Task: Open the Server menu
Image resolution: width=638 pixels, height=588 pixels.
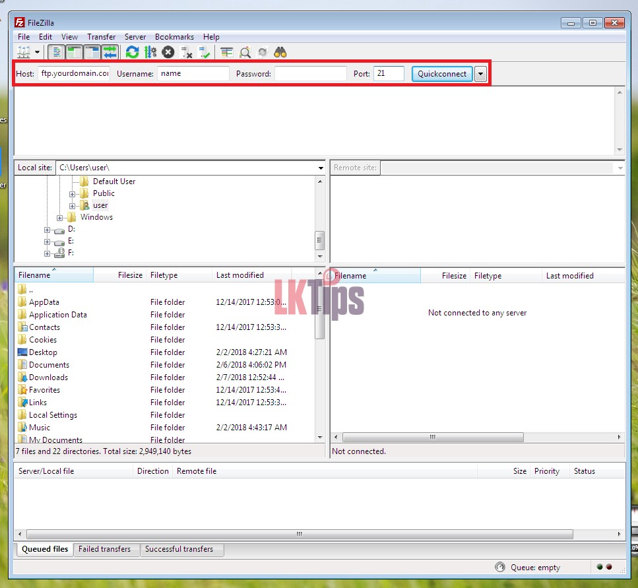Action: (135, 36)
